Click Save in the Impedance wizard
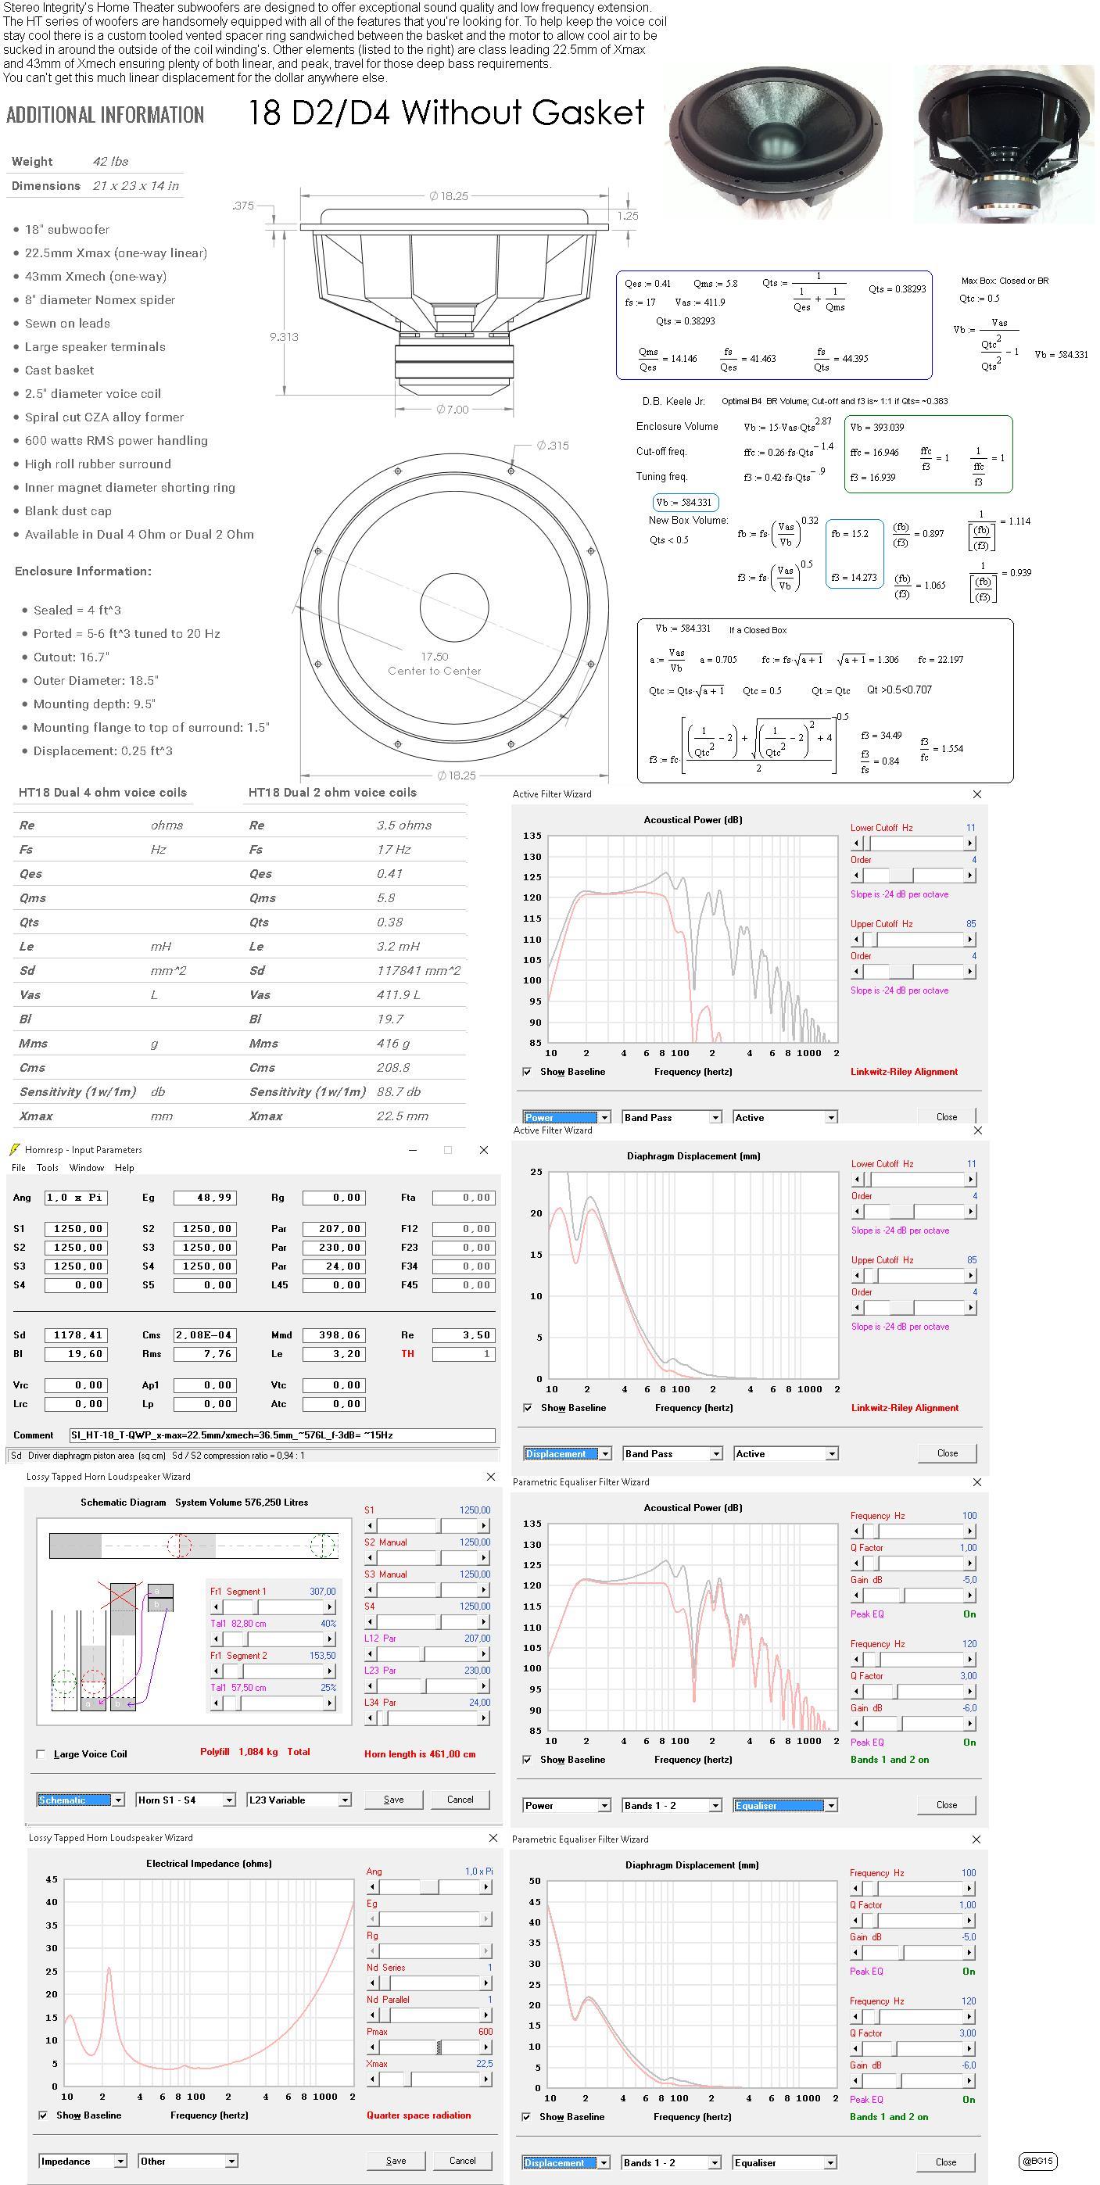 (396, 2161)
